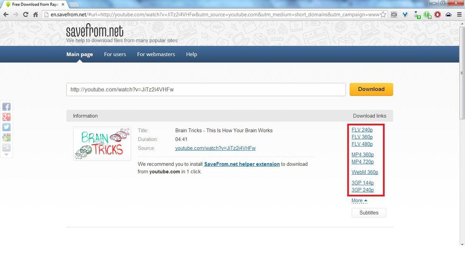The height and width of the screenshot is (261, 465).
Task: Click the Brain Tricks video thumbnail
Action: pyautogui.click(x=102, y=144)
